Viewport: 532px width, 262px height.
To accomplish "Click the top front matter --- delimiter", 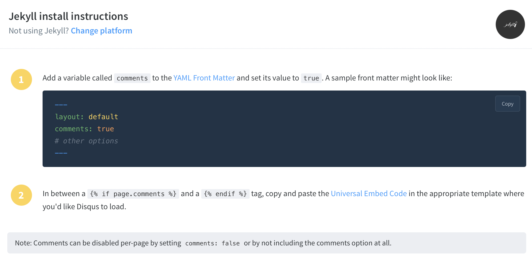I will click(61, 104).
